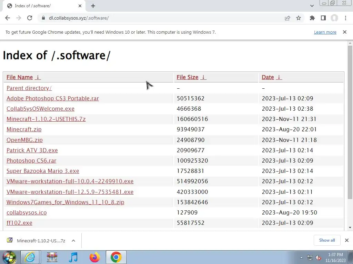Click the muted volume tray icon
Viewport: 353px width, 264px height.
coord(318,258)
